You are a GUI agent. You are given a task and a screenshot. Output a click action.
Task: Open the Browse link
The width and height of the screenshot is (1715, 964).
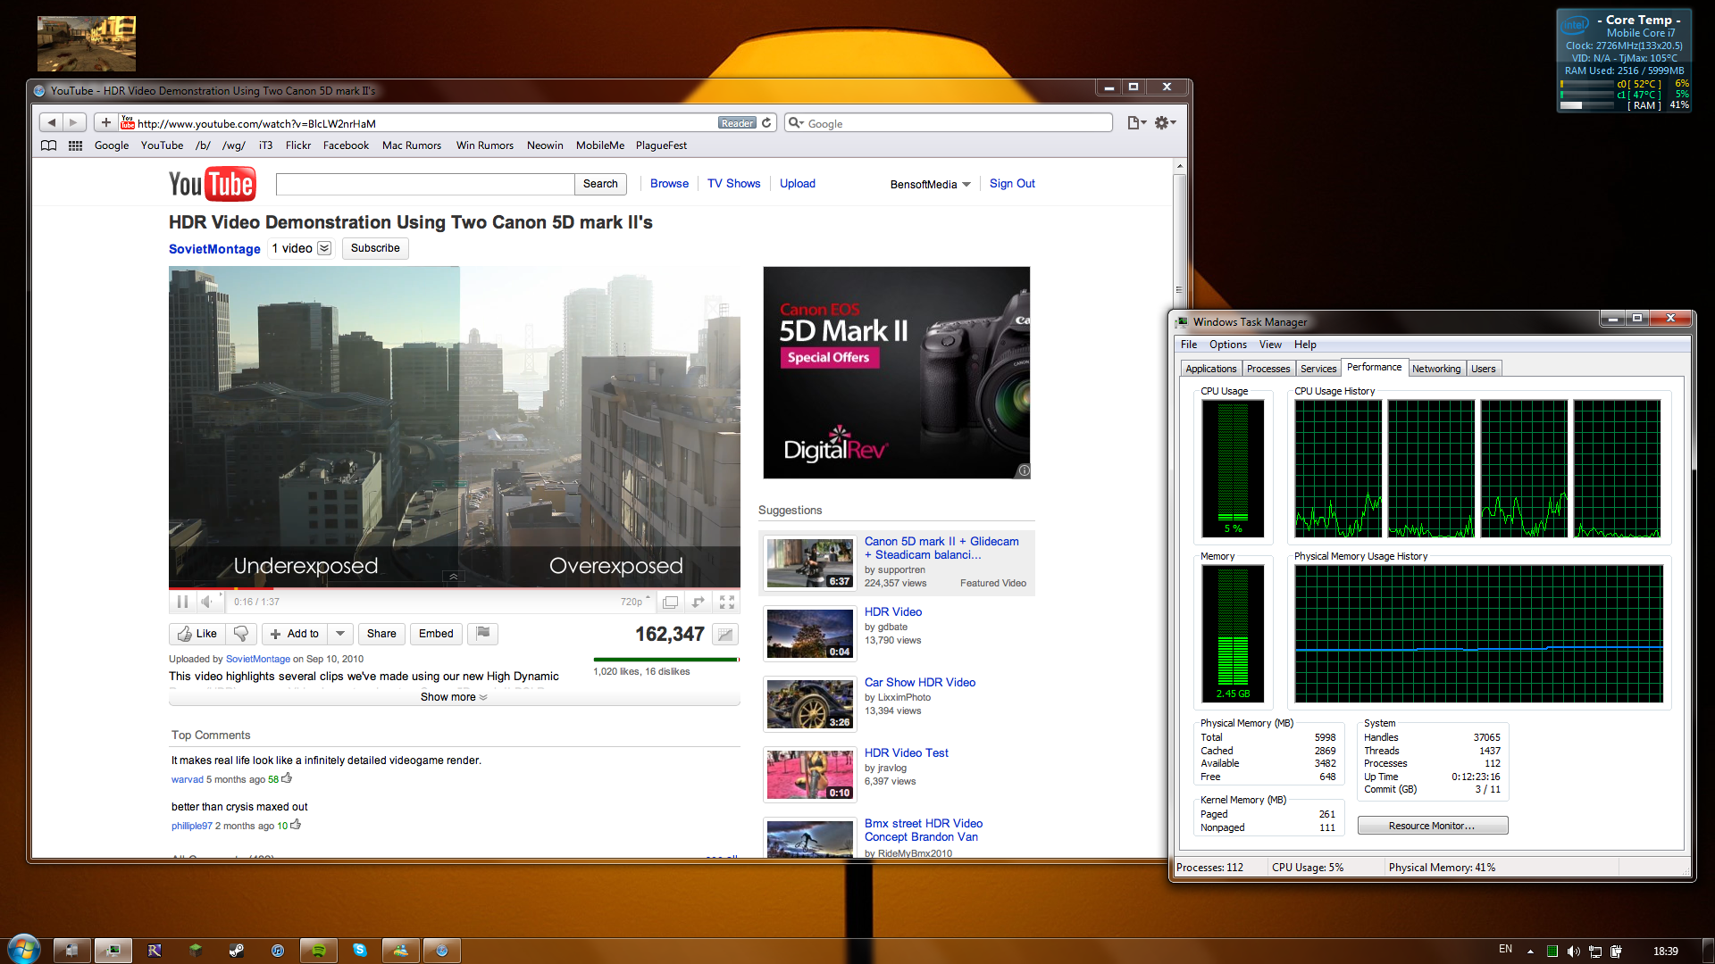(x=669, y=184)
